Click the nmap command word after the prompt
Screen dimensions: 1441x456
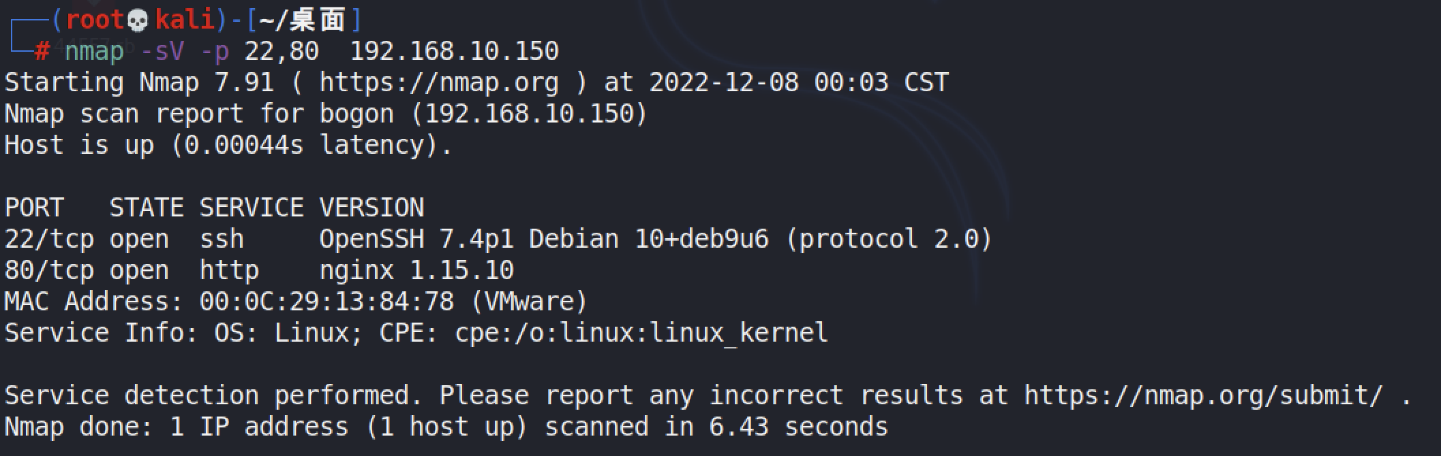click(x=94, y=51)
